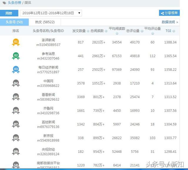Click the total reads value 2961万+
188x170 pixels.
(99, 56)
